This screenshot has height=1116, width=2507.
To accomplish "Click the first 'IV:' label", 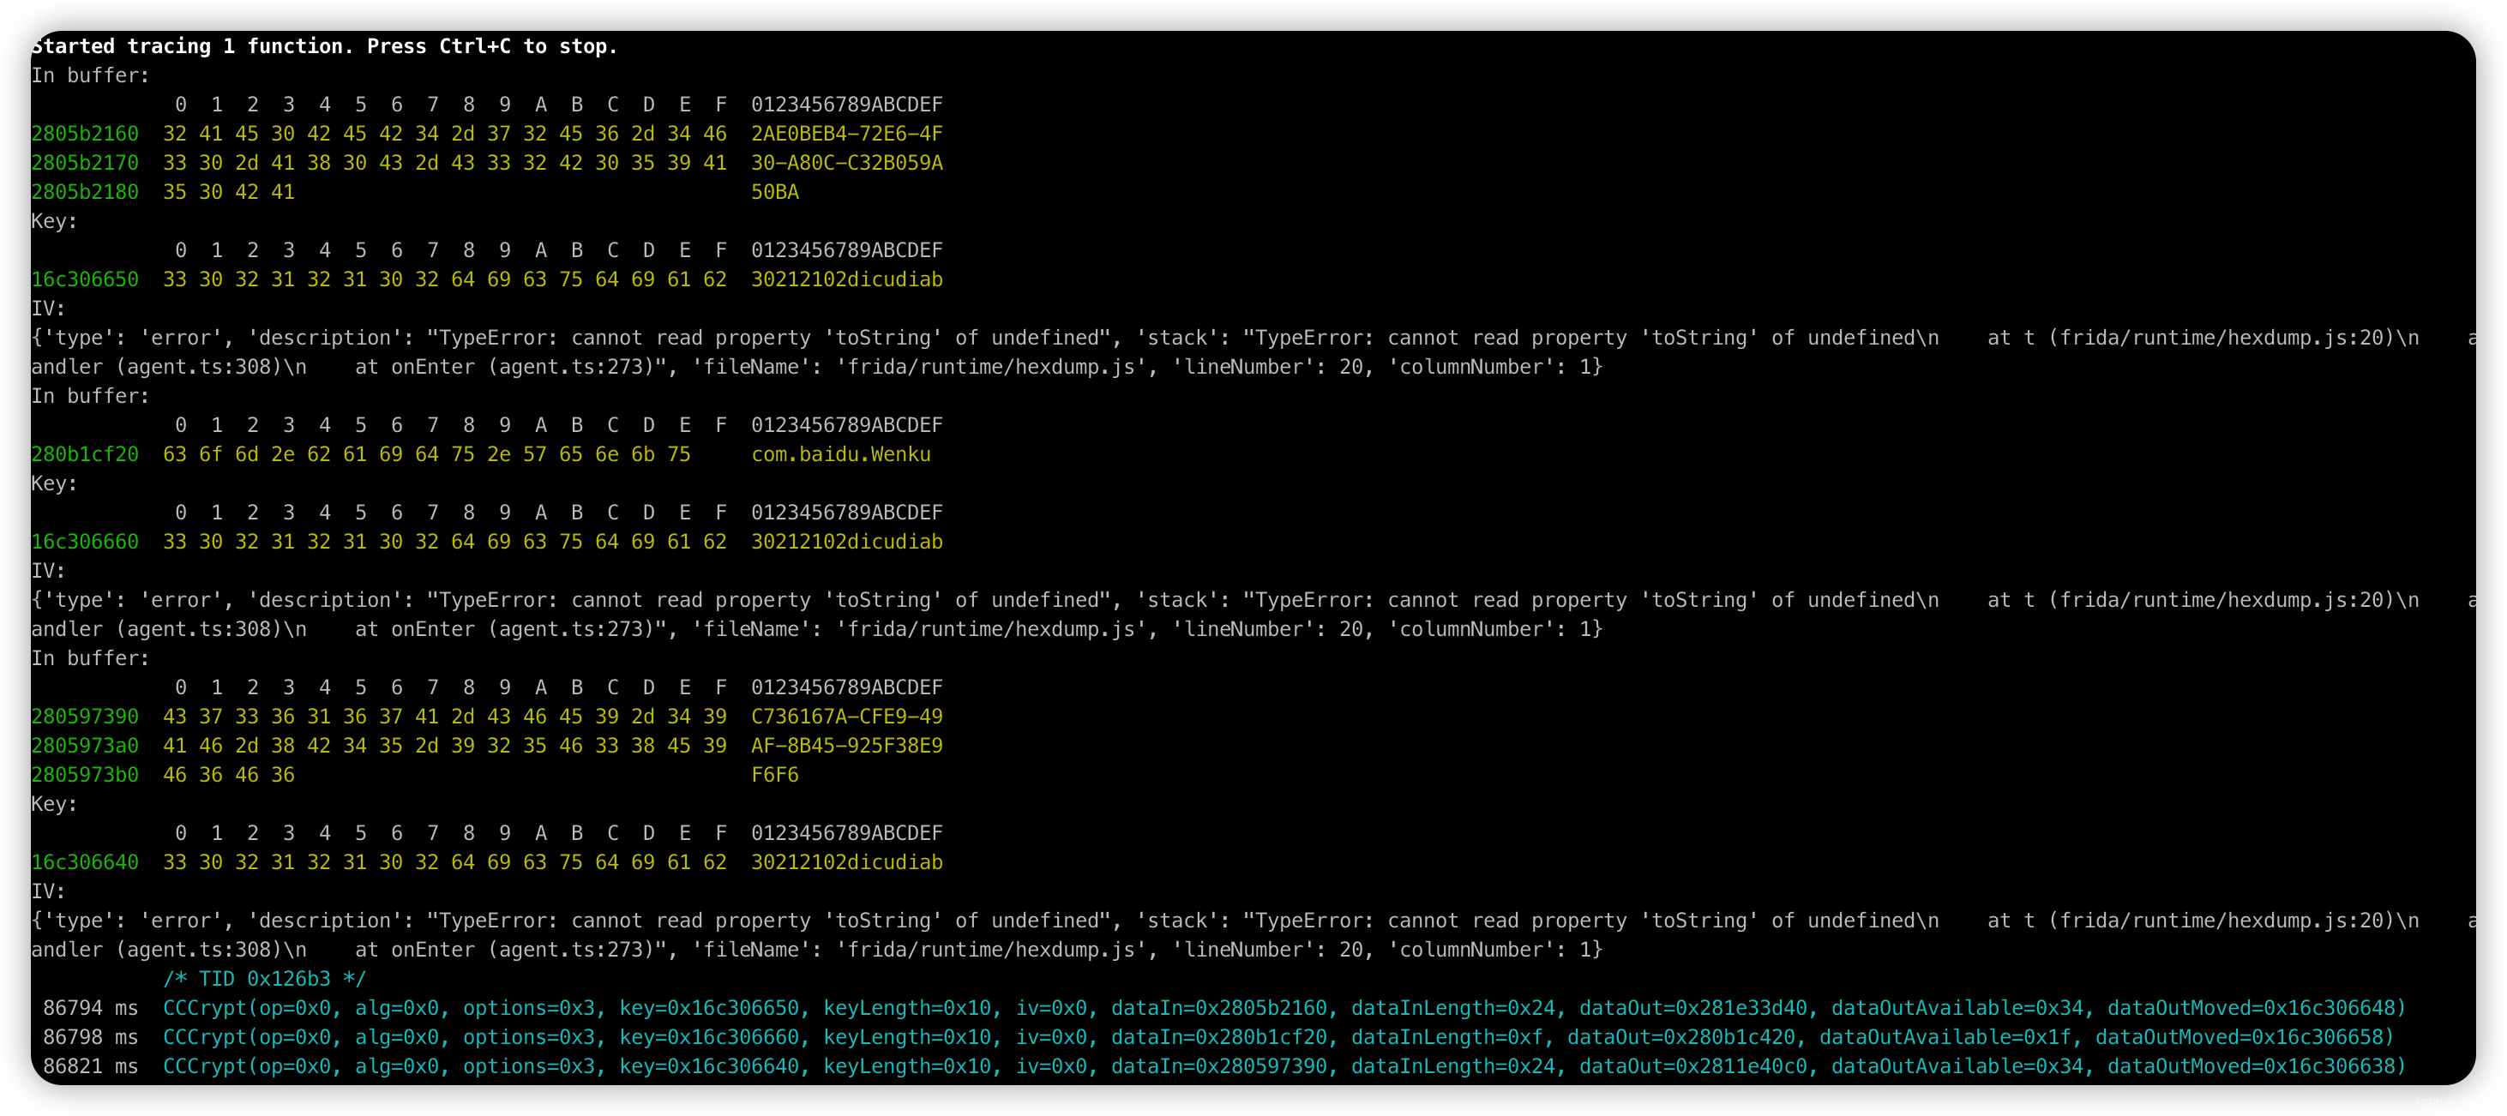I will 49,309.
